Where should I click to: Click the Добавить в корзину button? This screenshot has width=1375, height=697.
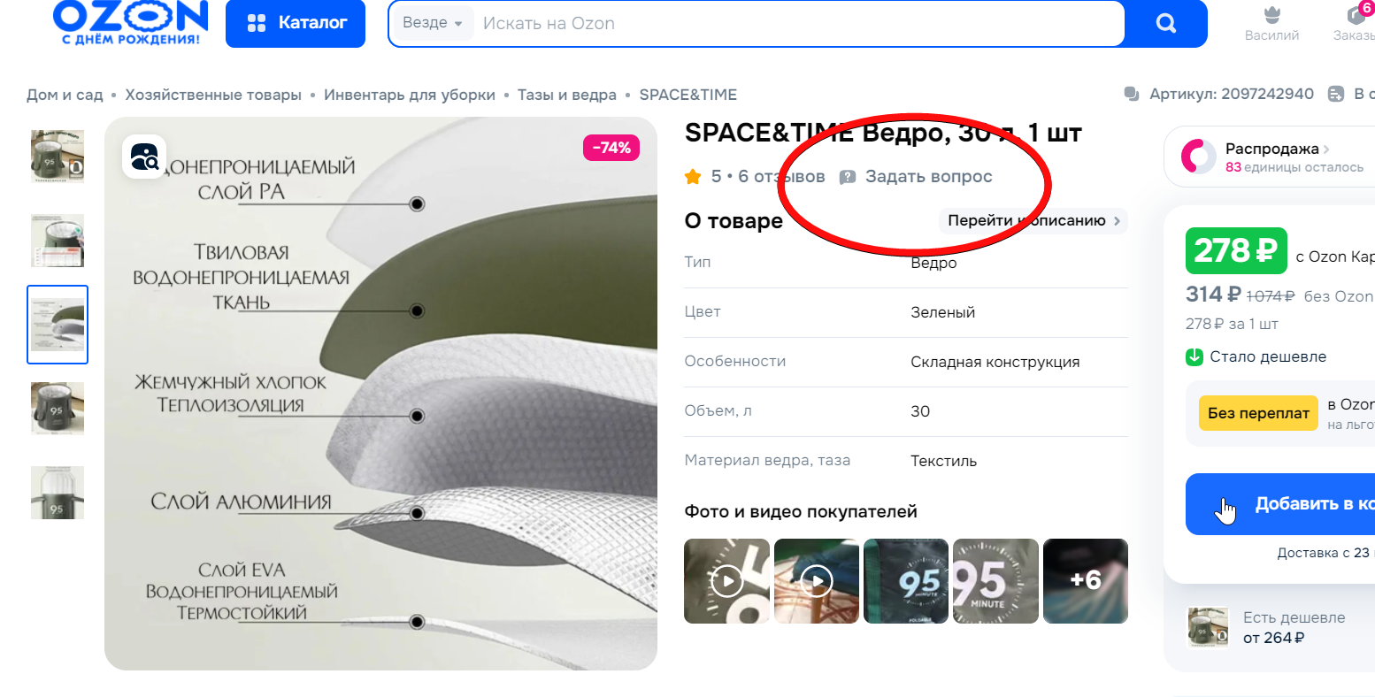point(1280,504)
